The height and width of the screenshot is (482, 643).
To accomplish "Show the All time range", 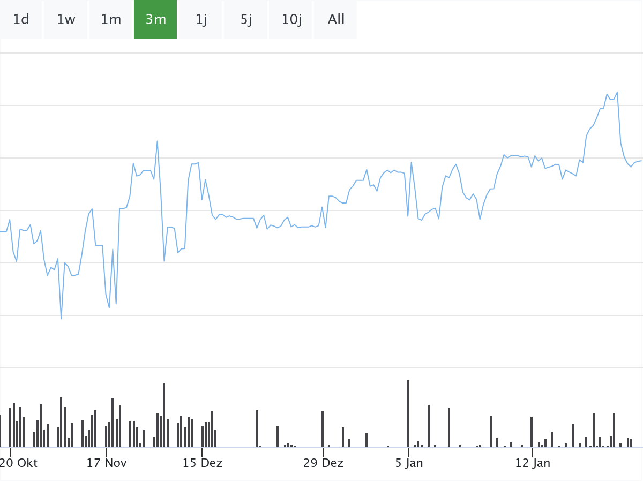I will click(336, 20).
